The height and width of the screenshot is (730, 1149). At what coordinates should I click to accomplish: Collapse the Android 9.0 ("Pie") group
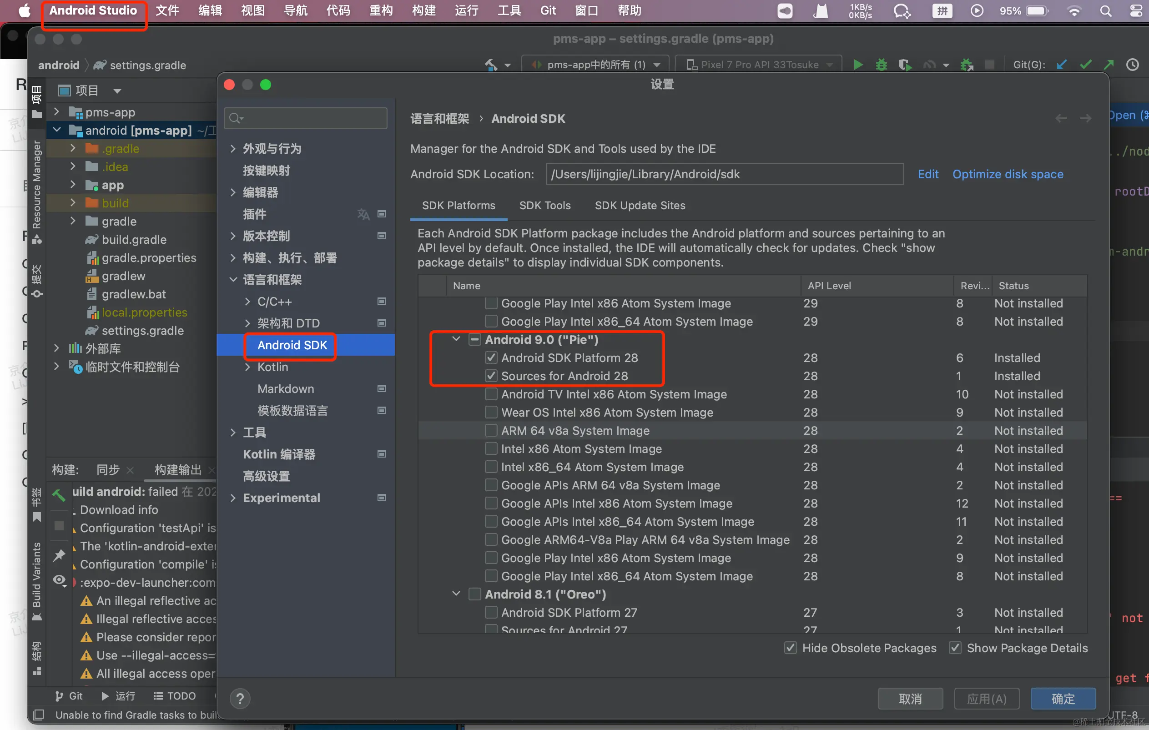[456, 339]
